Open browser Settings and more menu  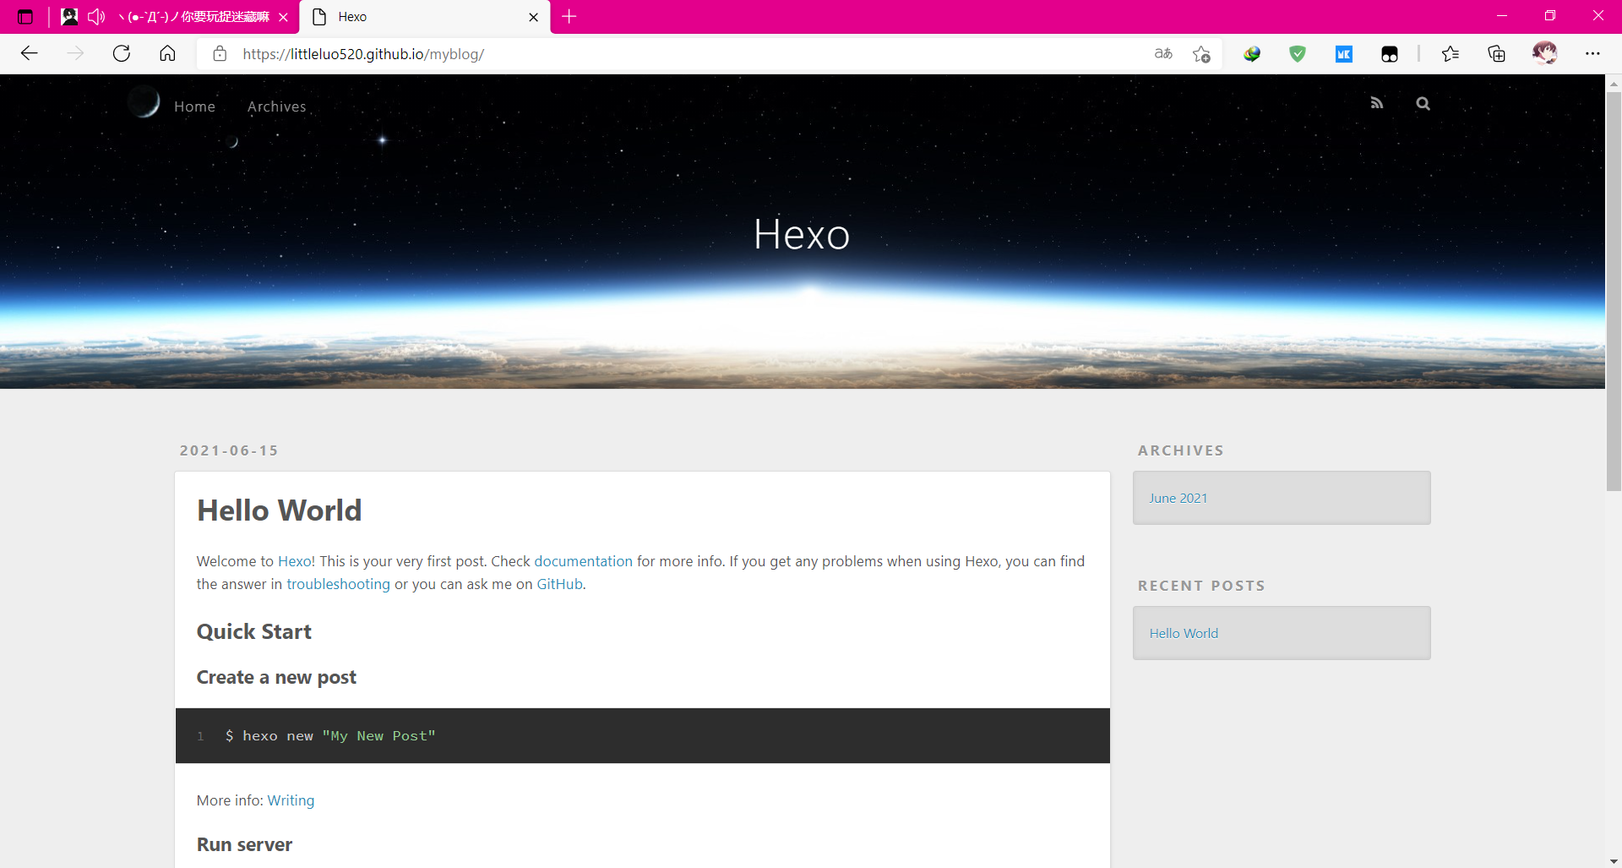[1592, 54]
